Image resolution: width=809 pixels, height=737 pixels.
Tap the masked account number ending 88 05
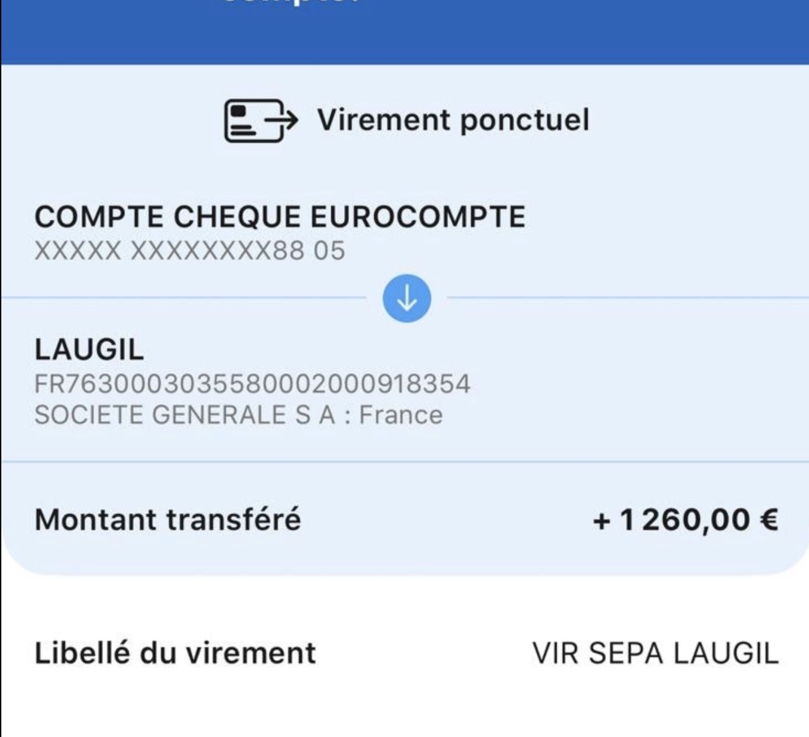coord(190,251)
